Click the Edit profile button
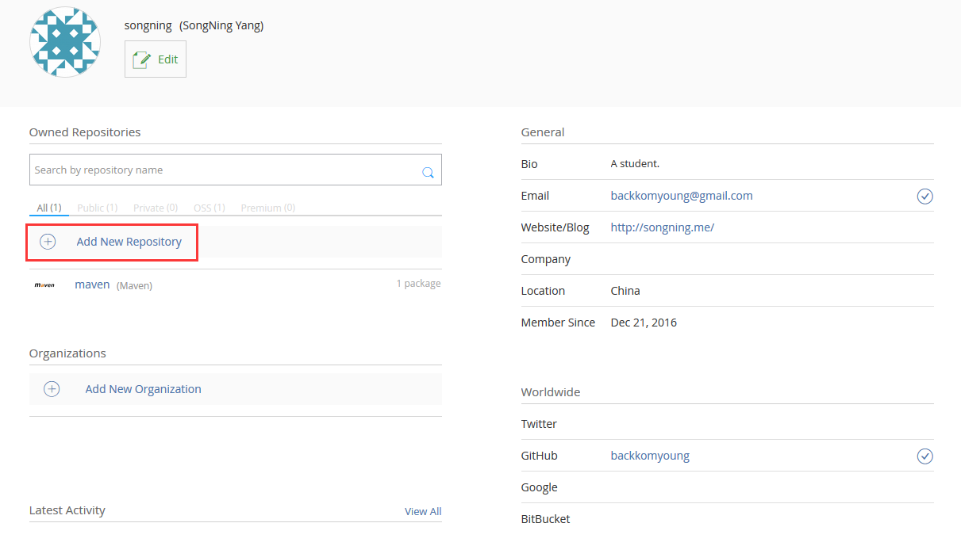 pos(156,59)
